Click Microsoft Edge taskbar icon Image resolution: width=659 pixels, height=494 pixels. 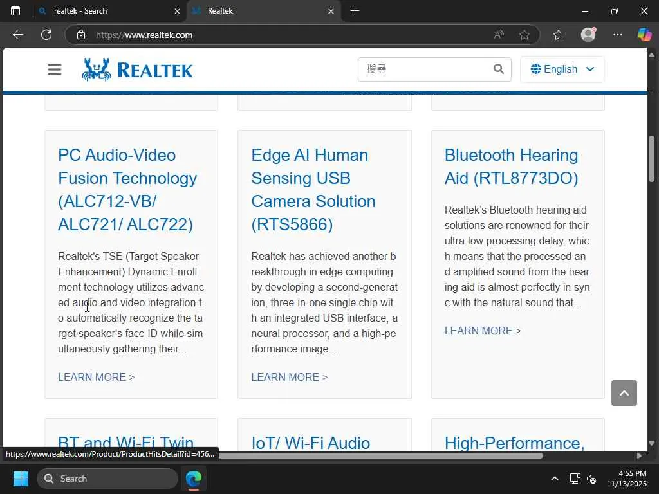194,479
